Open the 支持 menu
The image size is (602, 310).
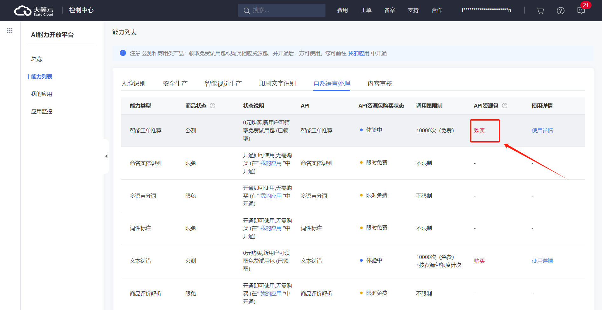click(413, 10)
